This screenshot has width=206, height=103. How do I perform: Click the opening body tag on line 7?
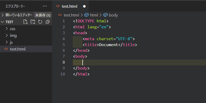[x=80, y=56]
